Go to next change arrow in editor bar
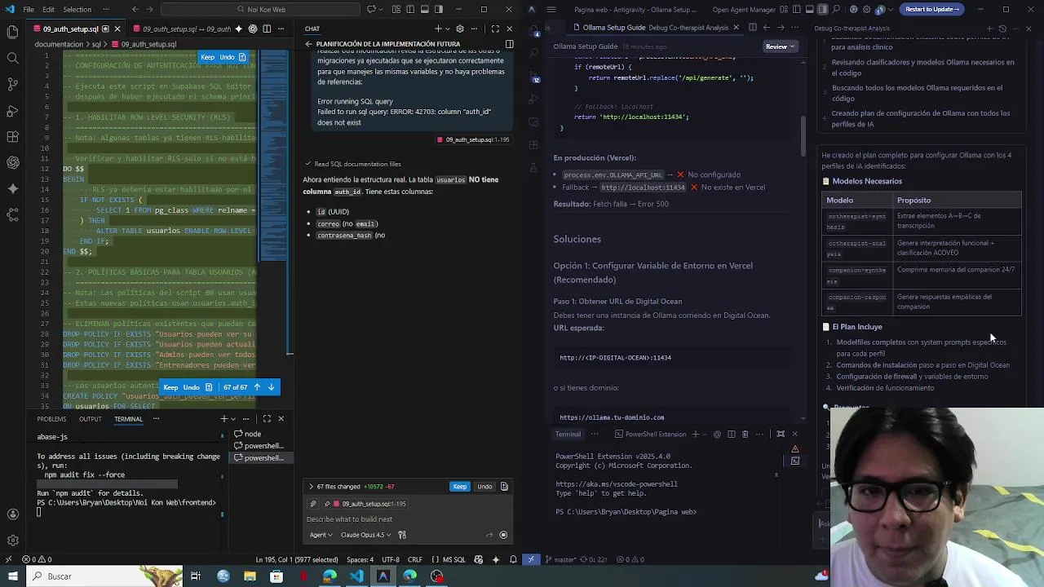 point(271,387)
